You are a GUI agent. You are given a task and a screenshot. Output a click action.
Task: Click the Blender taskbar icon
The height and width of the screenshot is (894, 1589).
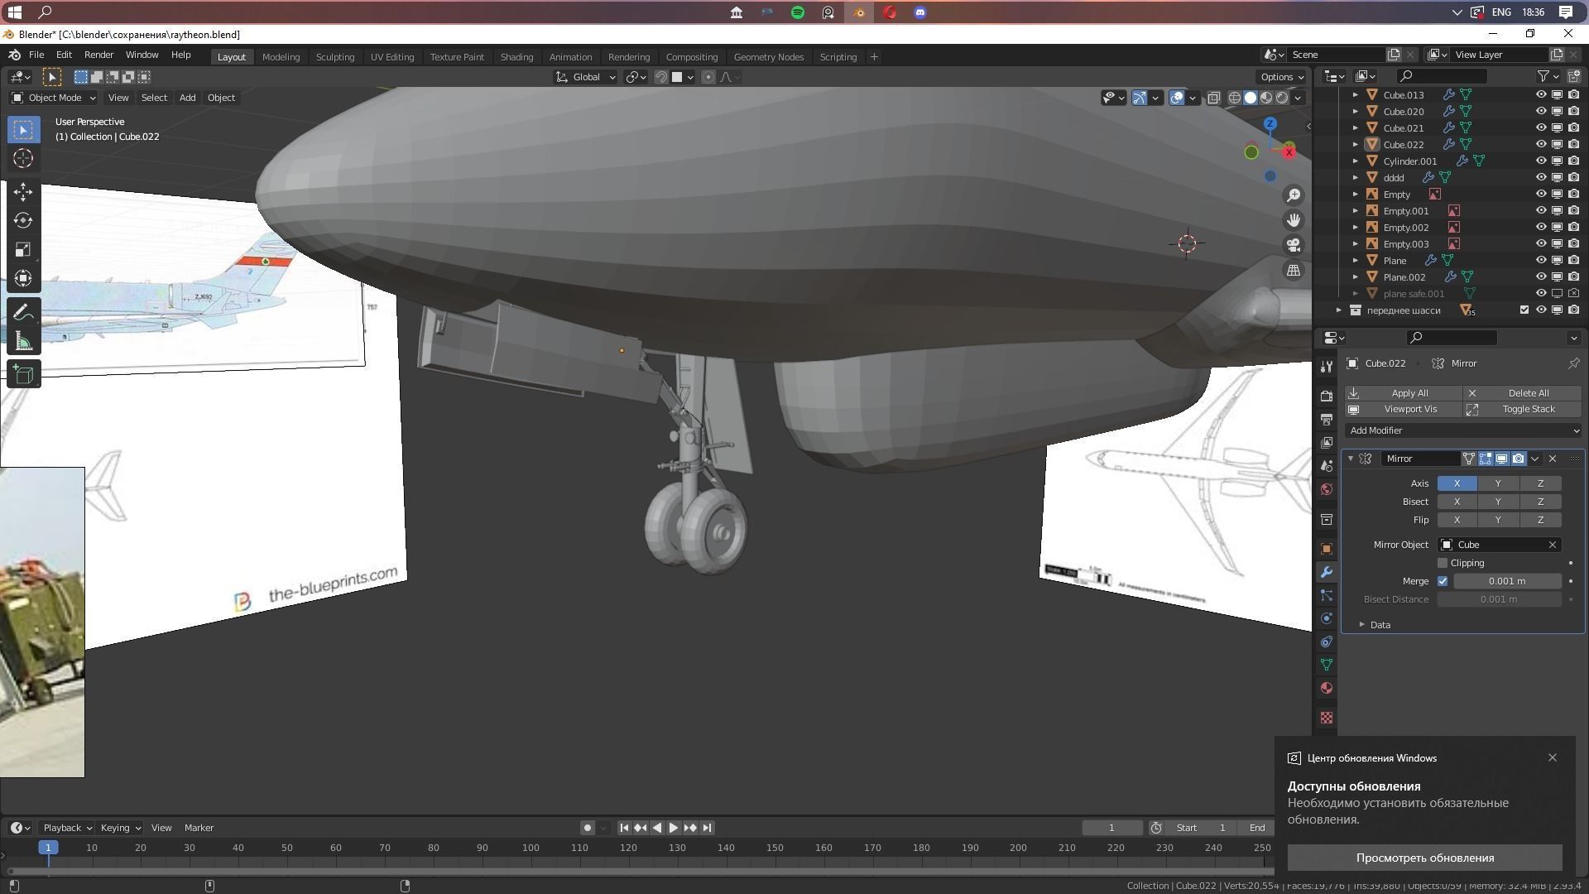coord(859,12)
